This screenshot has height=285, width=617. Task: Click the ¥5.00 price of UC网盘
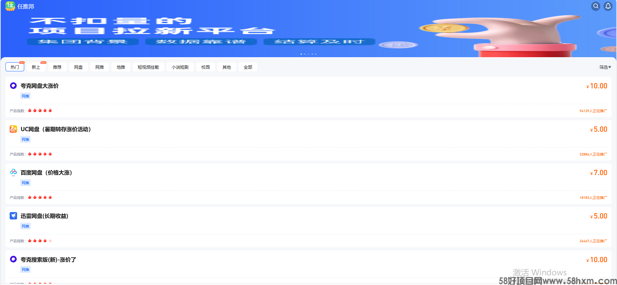599,129
